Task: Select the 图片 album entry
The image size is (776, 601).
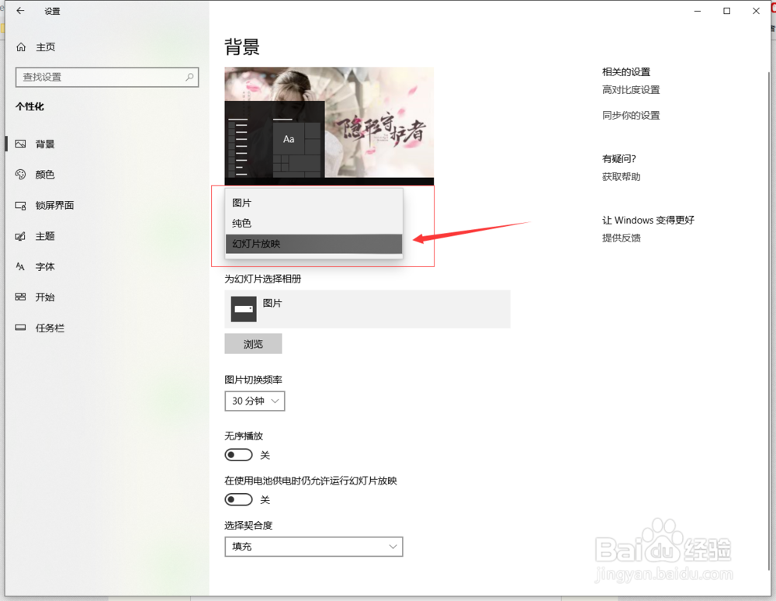Action: [x=367, y=309]
